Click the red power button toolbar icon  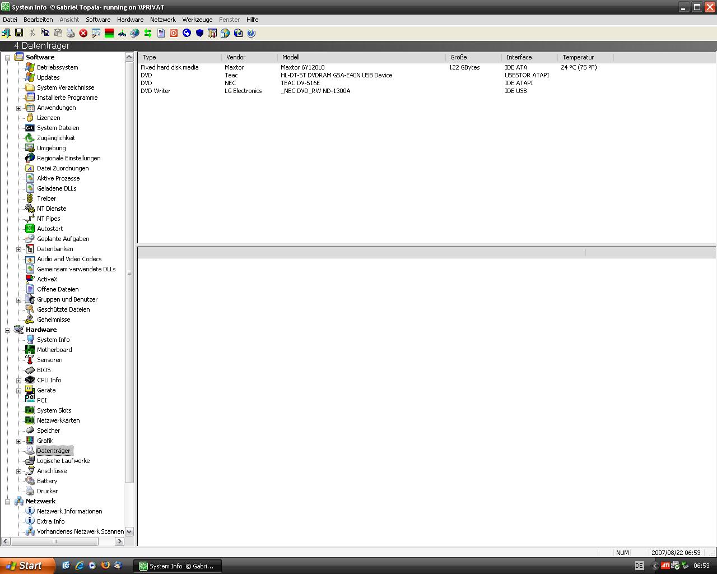(174, 33)
